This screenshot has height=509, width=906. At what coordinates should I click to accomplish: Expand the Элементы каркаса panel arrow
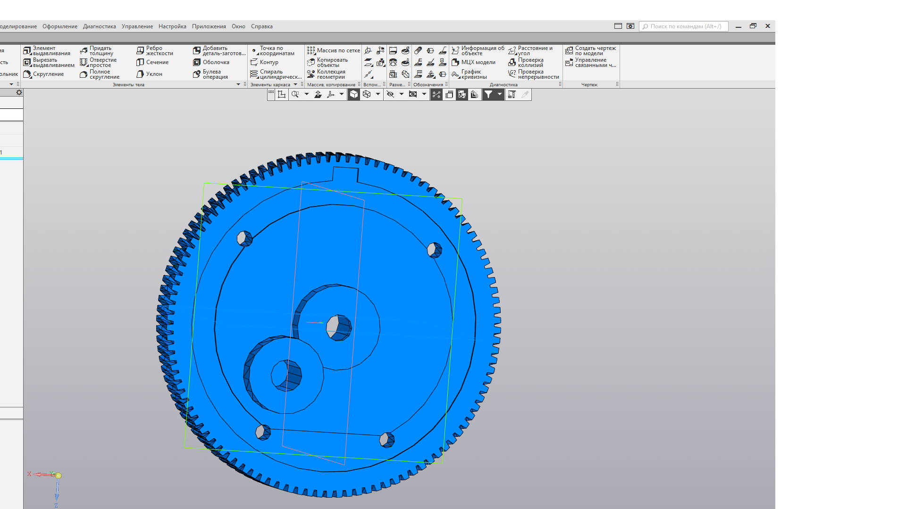coord(295,84)
